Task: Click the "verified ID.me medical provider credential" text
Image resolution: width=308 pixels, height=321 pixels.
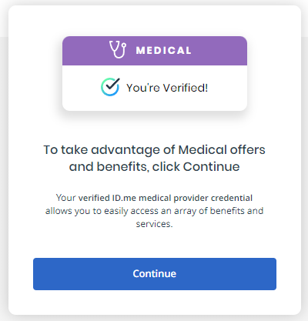Action: [166, 198]
